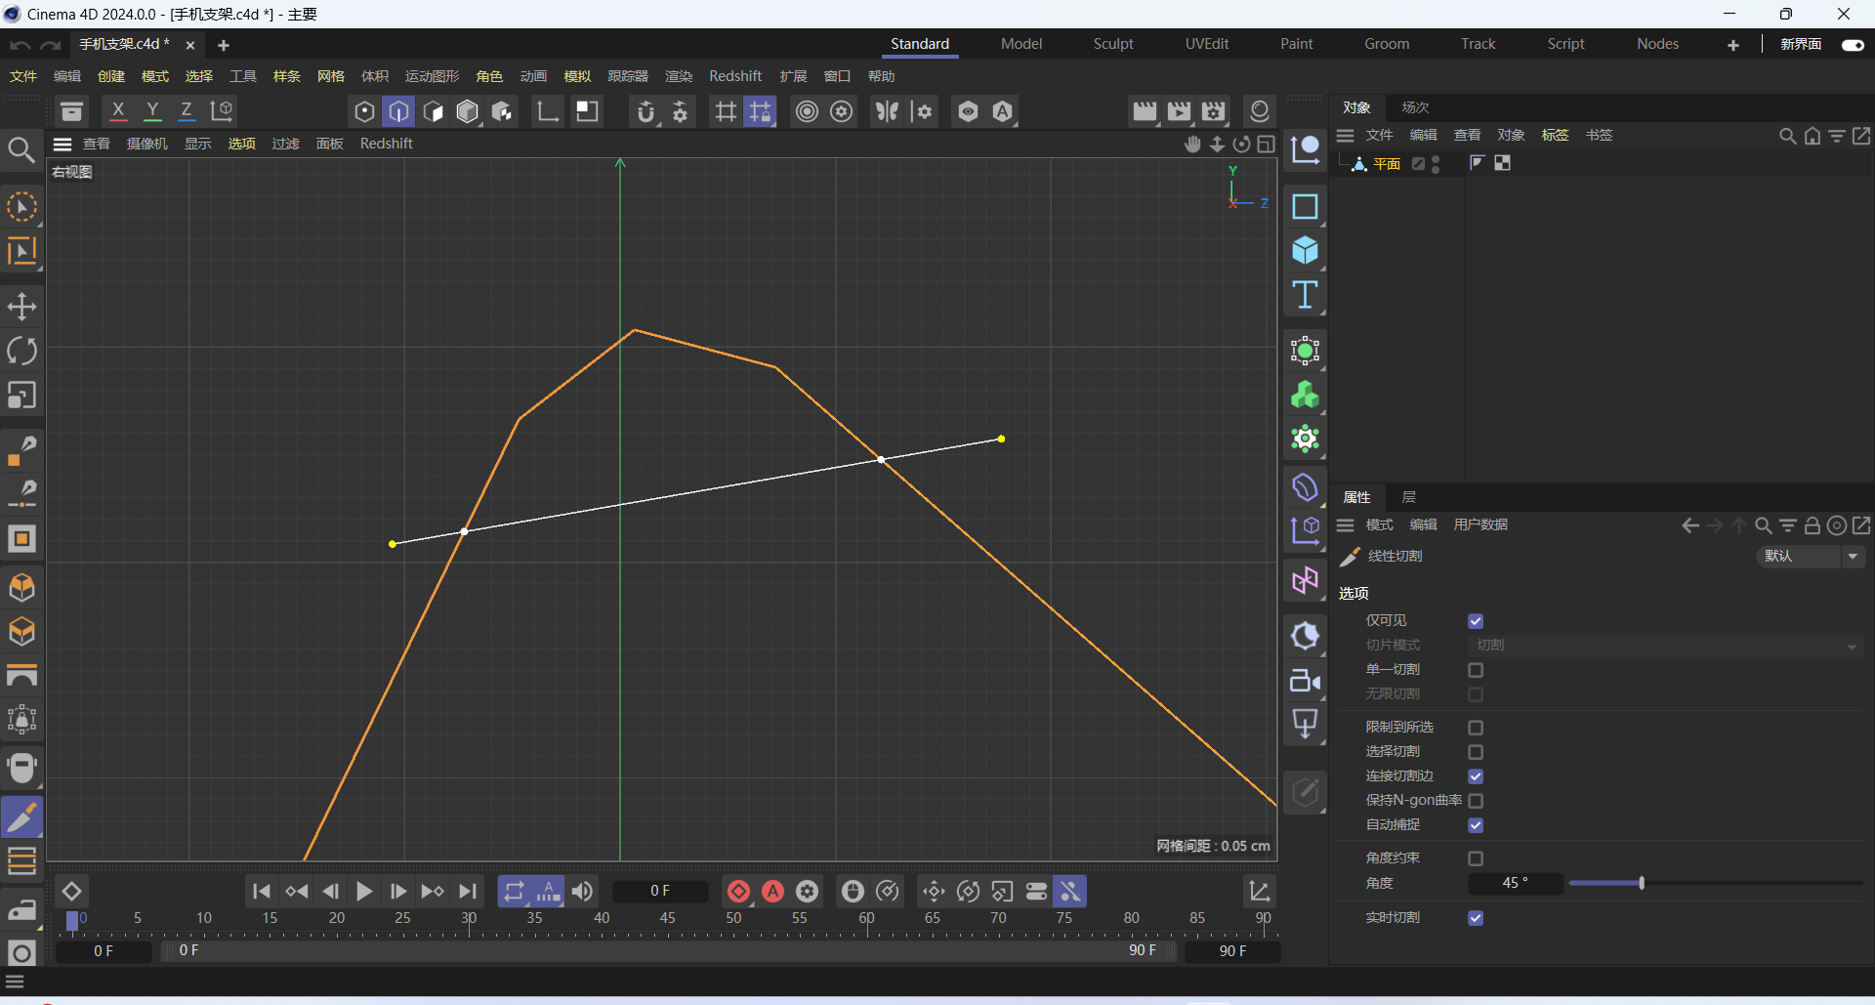Close the 手机支架.c4d document tab
The height and width of the screenshot is (1005, 1875).
(x=190, y=45)
